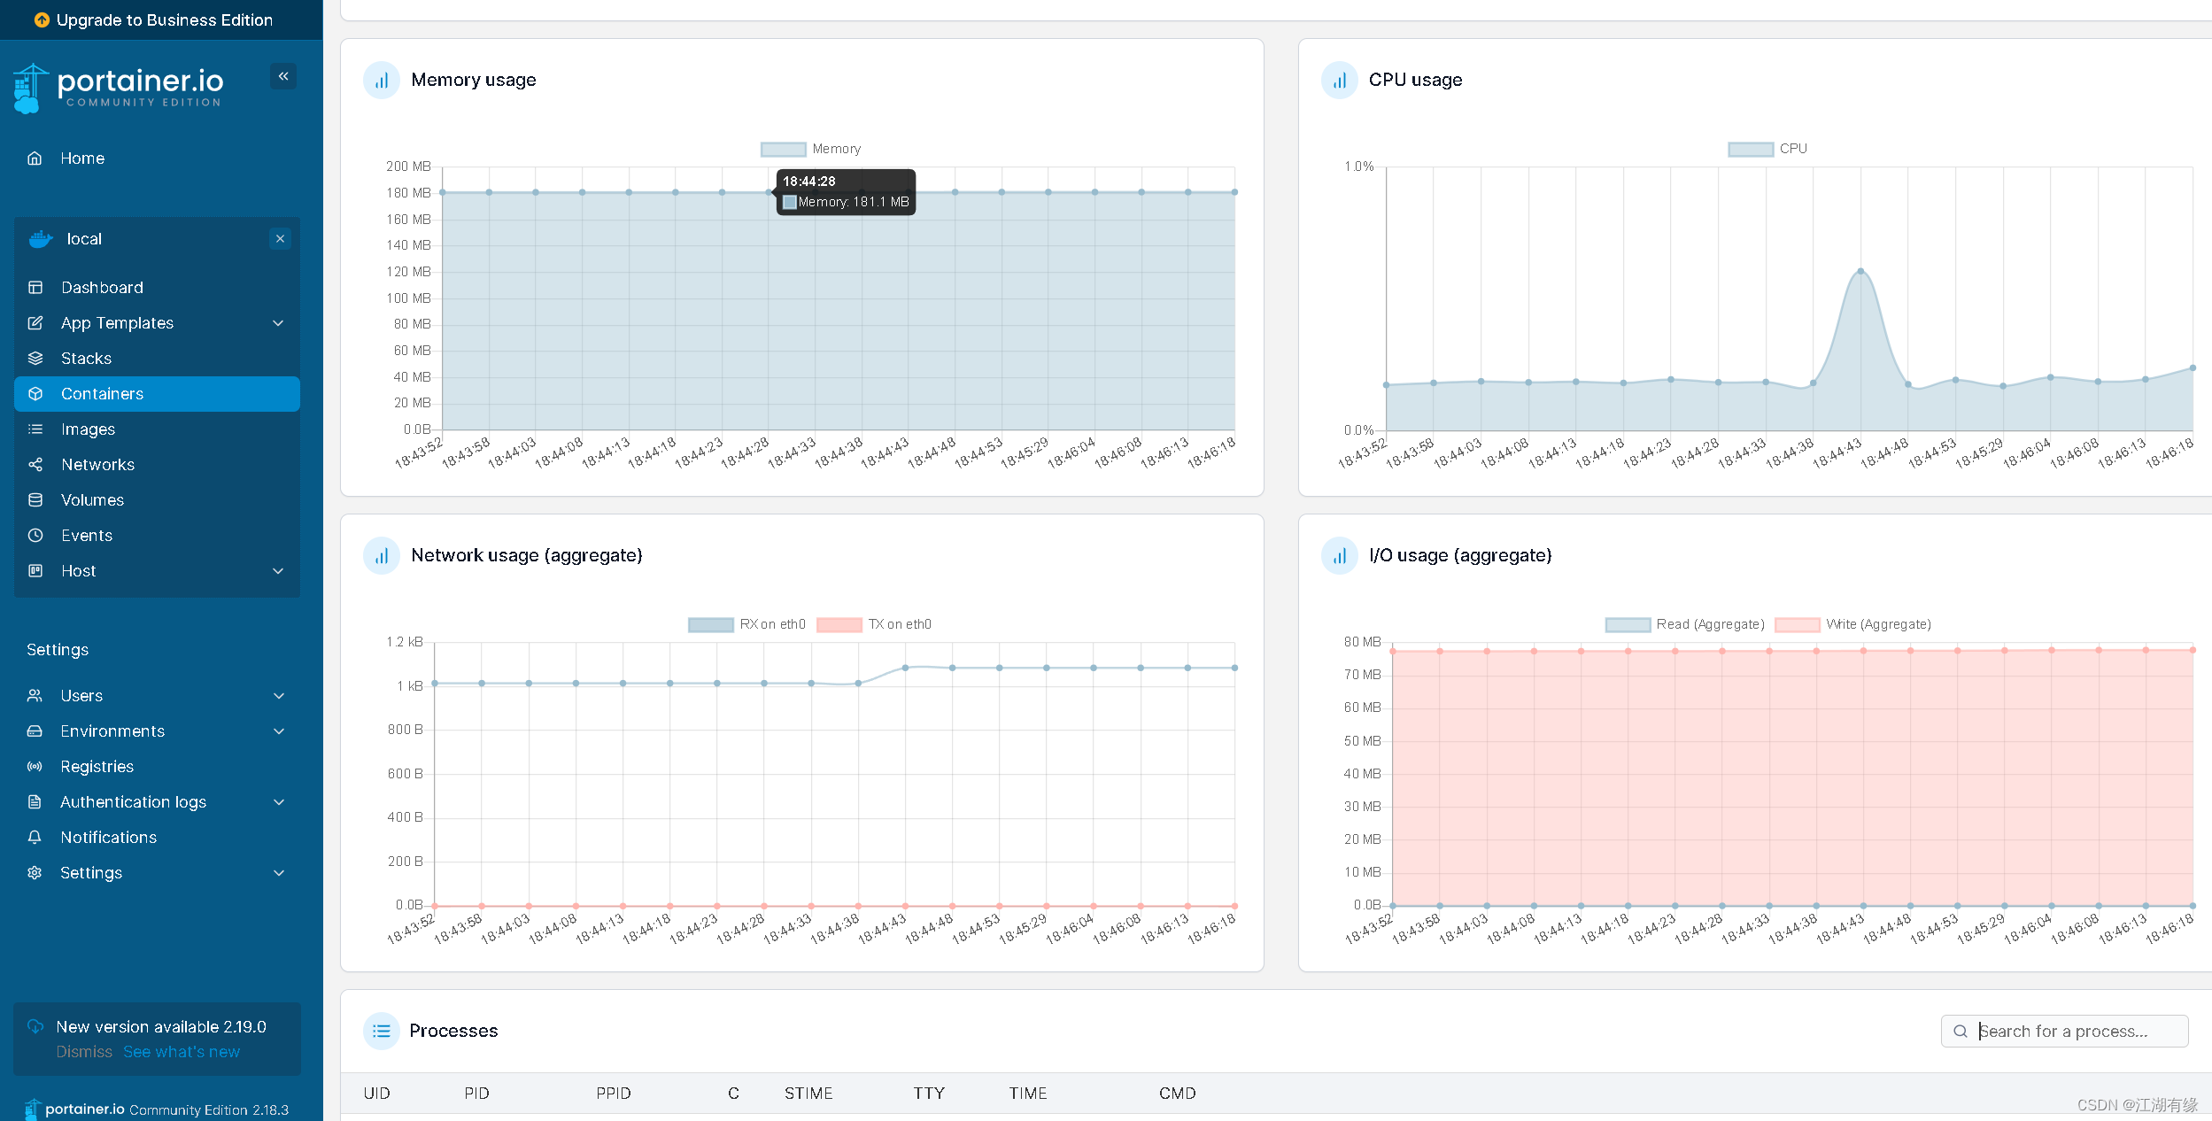2212x1121 pixels.
Task: Click the I/O usage chart icon
Action: (1340, 556)
